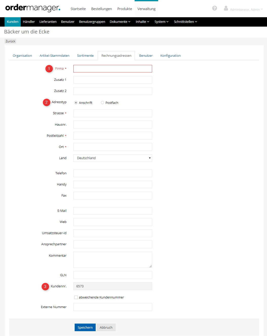Click the Abbruch button
The image size is (267, 336).
pos(106,327)
